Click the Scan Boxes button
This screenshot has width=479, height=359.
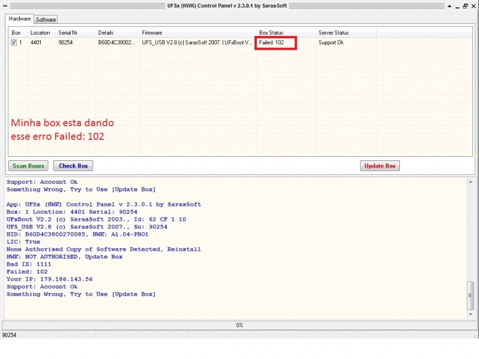pyautogui.click(x=28, y=166)
